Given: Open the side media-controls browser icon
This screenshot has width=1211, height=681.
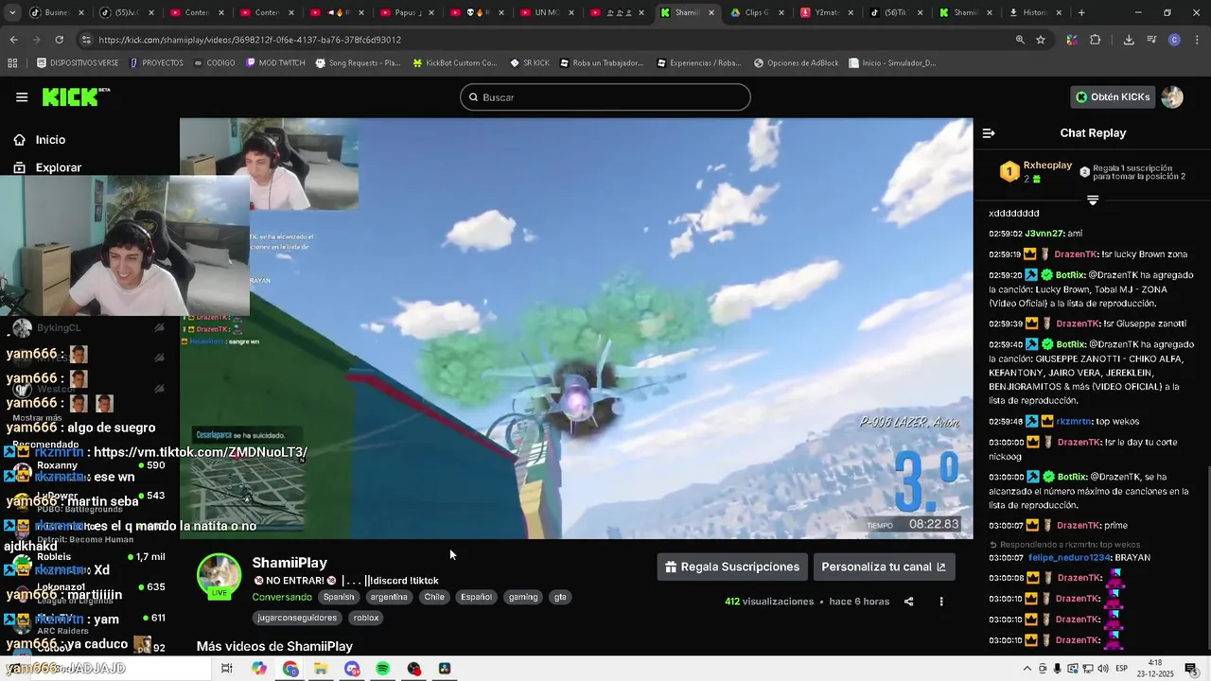Looking at the screenshot, I should click(x=1151, y=40).
